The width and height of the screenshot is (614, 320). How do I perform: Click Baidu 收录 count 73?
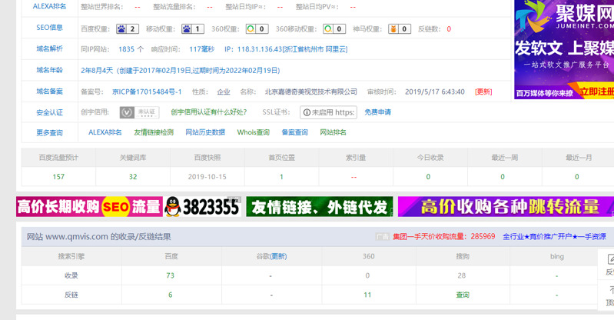click(171, 275)
